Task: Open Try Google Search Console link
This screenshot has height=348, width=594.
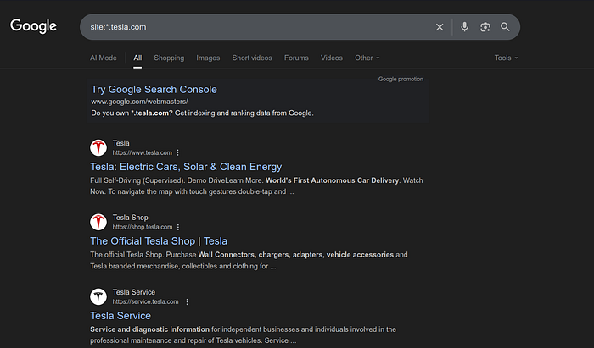Action: pyautogui.click(x=154, y=89)
